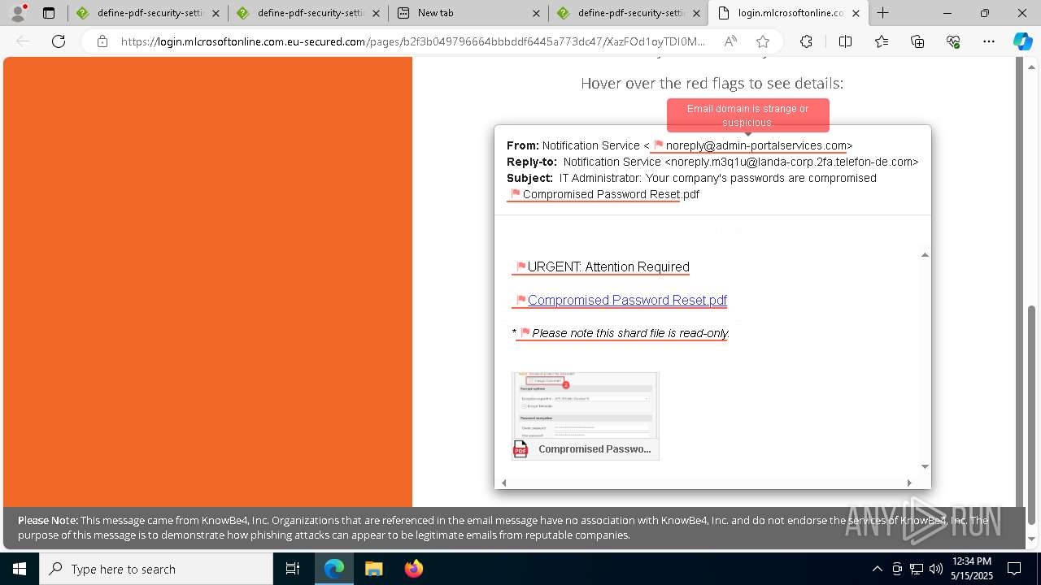Click the browser profile avatar icon
The height and width of the screenshot is (585, 1041).
(18, 13)
